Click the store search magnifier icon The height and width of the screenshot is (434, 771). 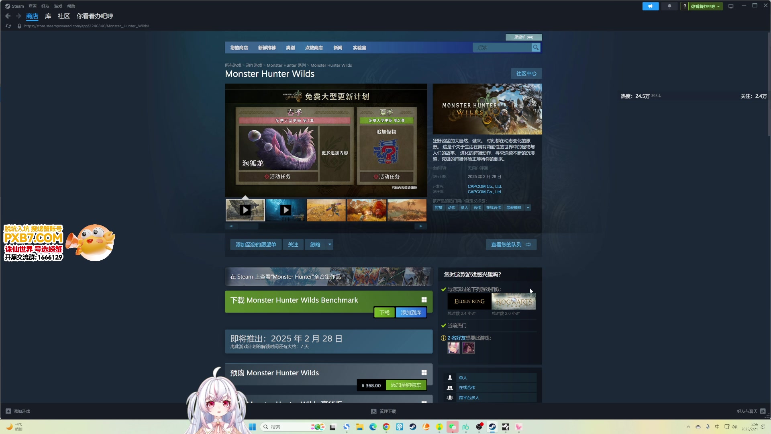(x=536, y=47)
